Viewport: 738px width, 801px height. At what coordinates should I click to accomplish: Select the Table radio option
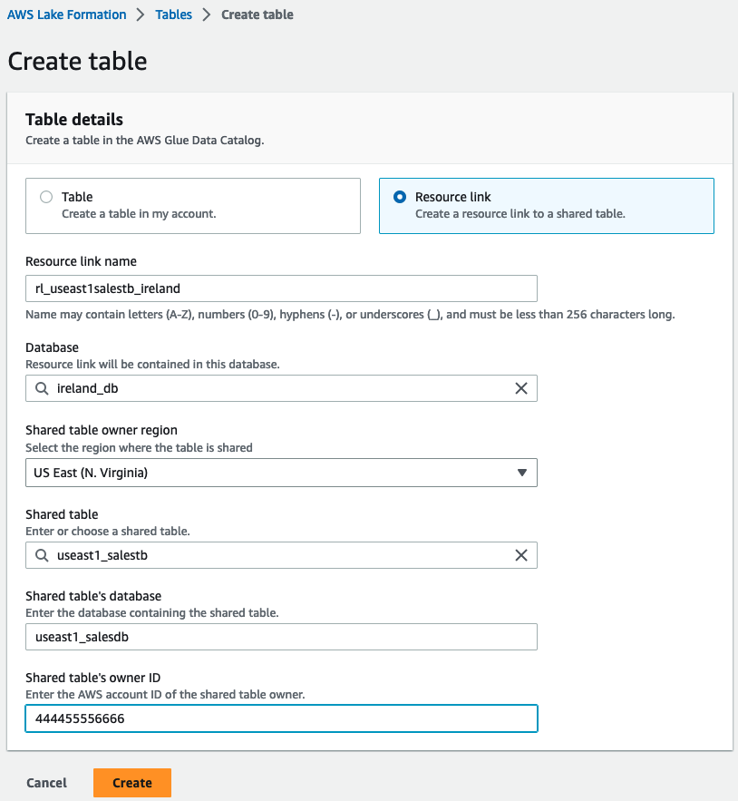(x=46, y=197)
